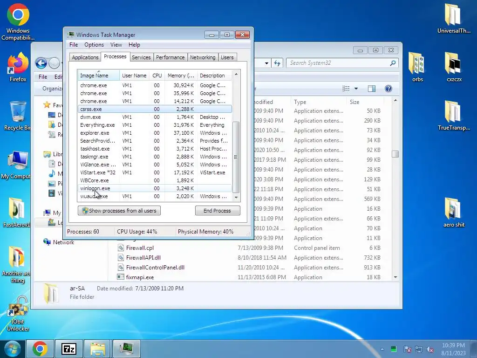The height and width of the screenshot is (358, 477).
Task: Click the Search System32 input field
Action: pyautogui.click(x=338, y=63)
